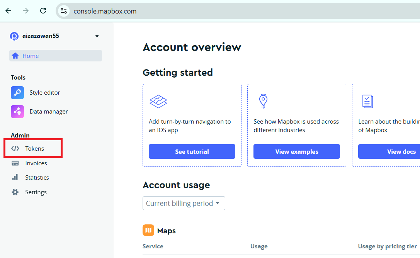Click the navigation pin illustration above View examples

(x=263, y=101)
